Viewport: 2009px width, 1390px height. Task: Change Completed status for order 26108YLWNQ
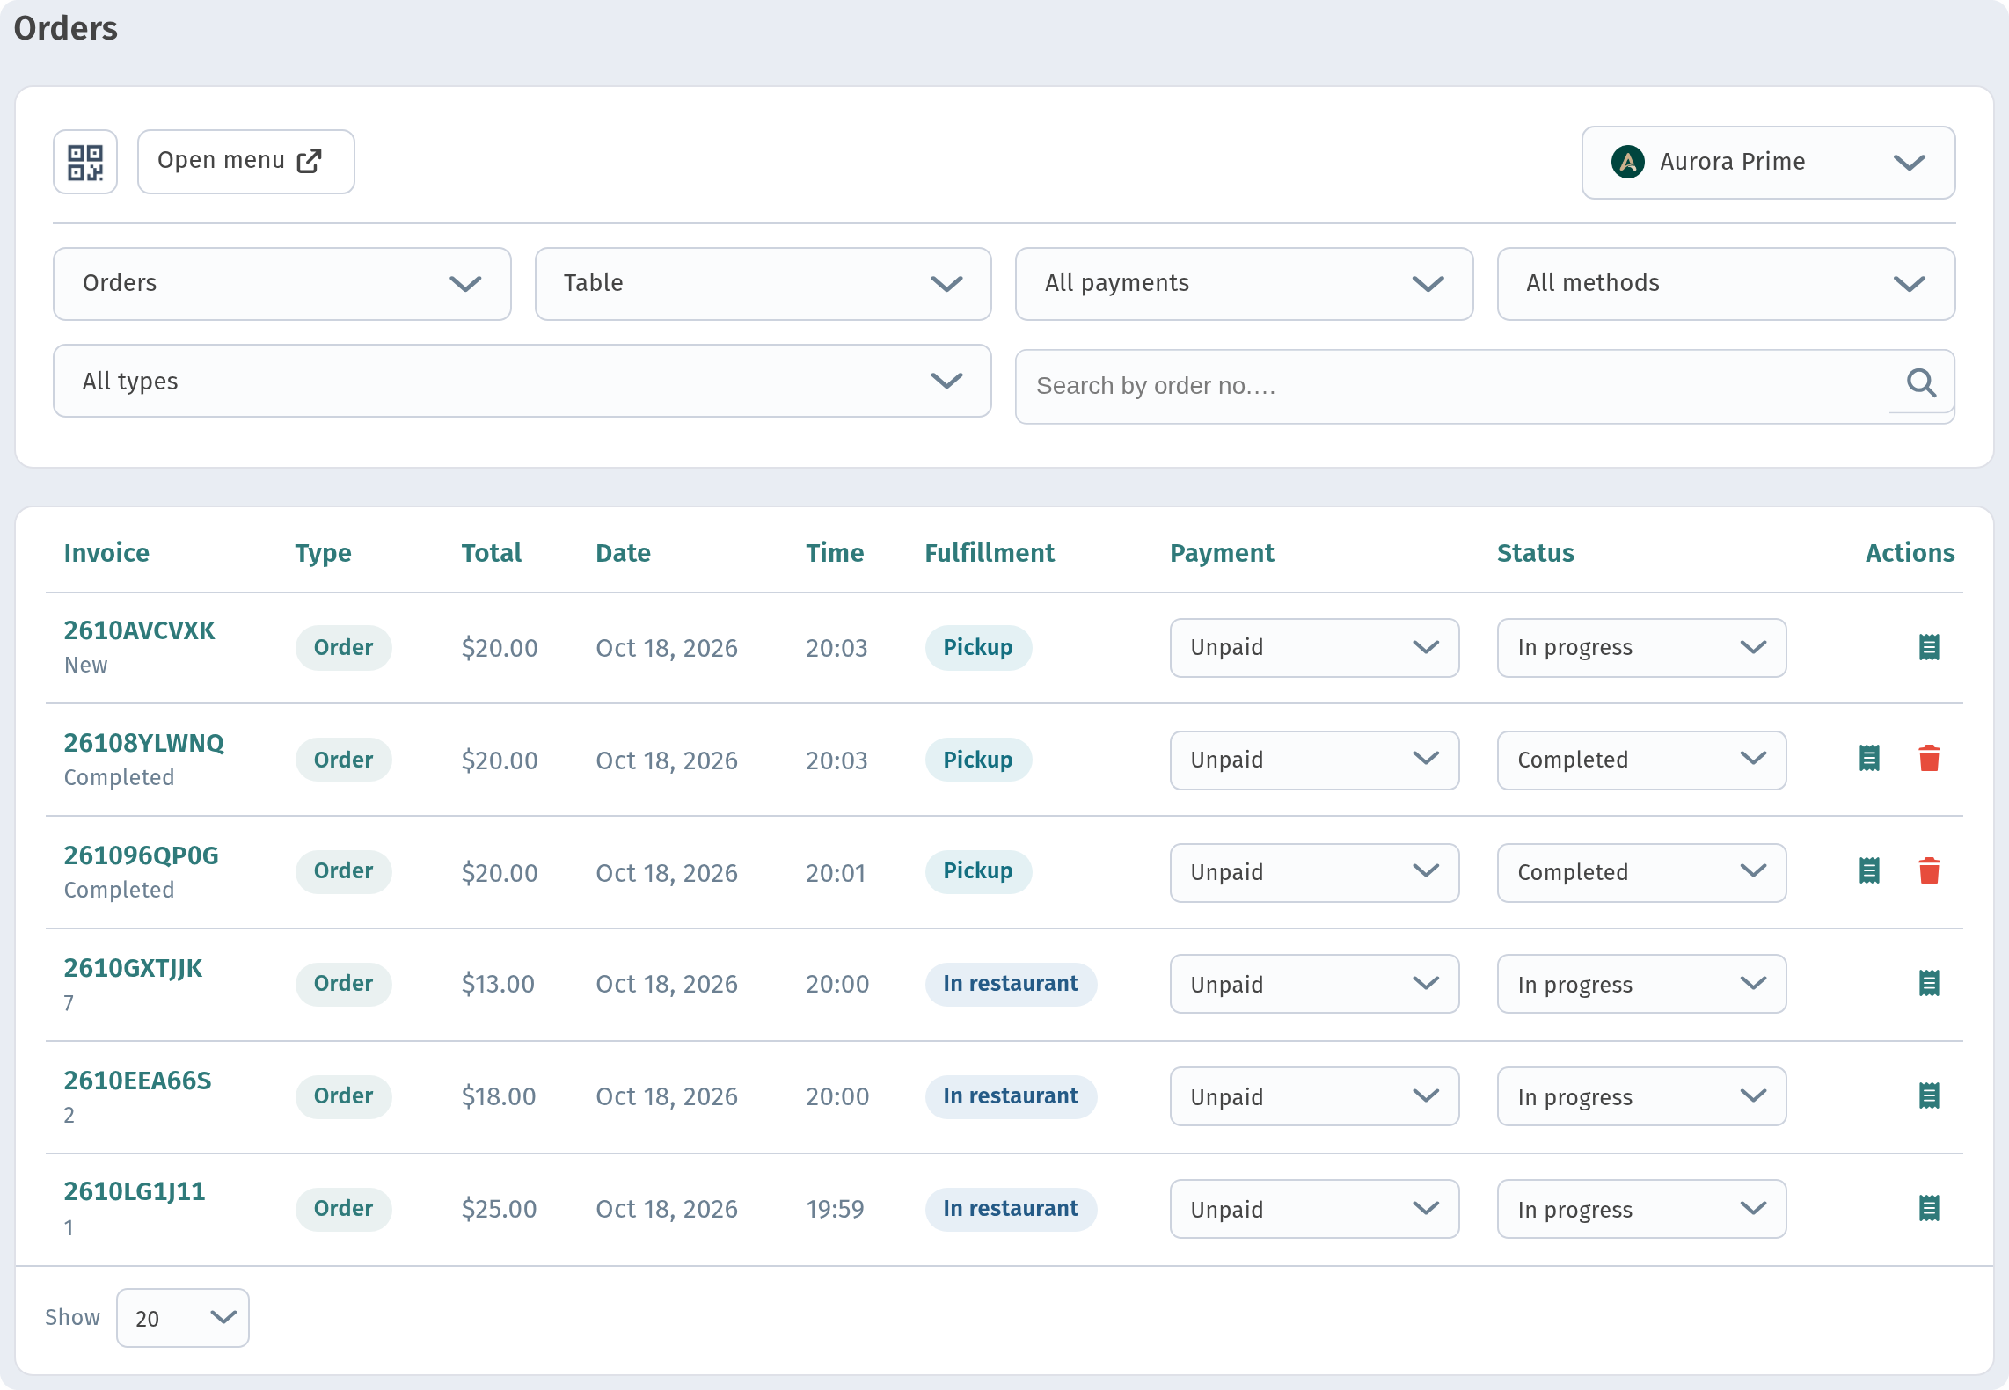(x=1642, y=760)
